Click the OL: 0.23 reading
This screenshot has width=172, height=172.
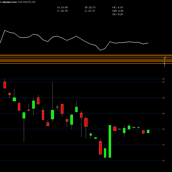[118, 14]
